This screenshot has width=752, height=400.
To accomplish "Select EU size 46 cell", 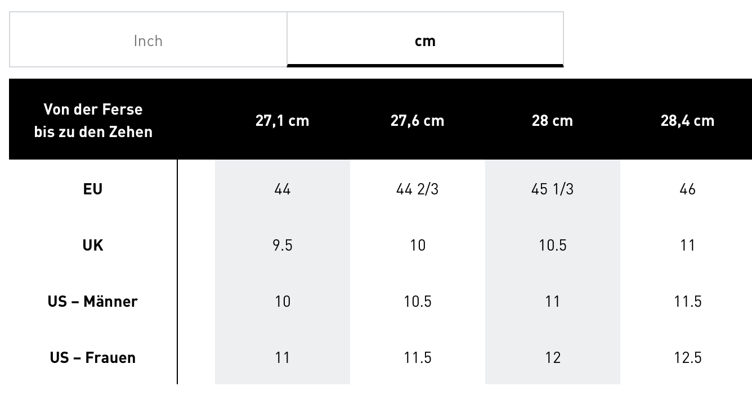I will tap(687, 189).
